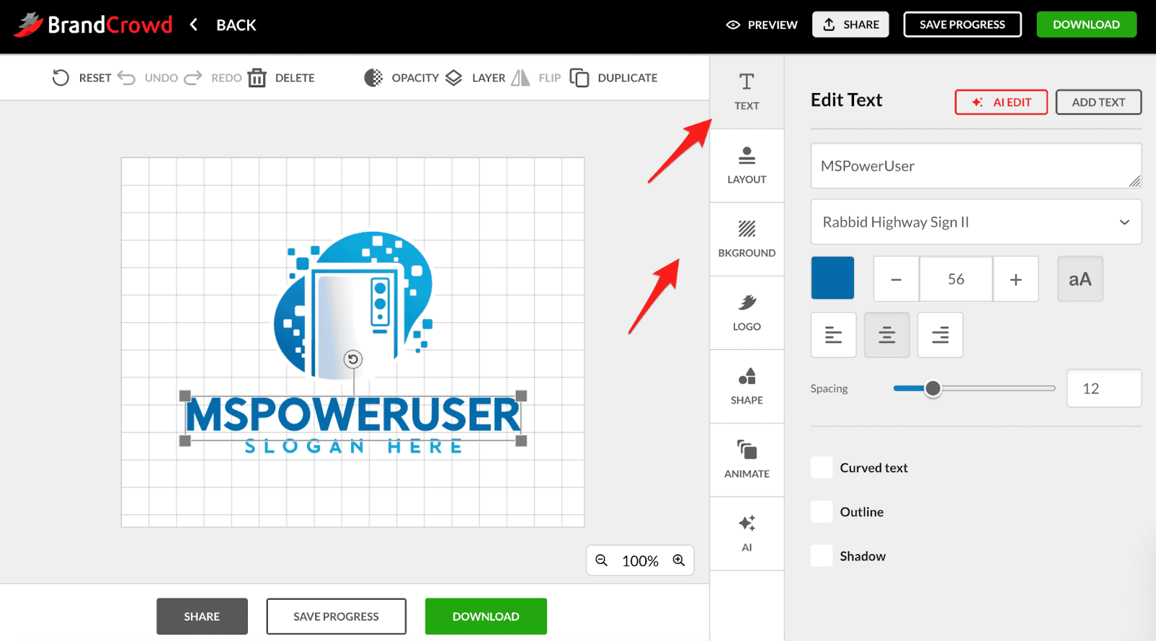
Task: Click the spacing value field showing 12
Action: (x=1104, y=388)
